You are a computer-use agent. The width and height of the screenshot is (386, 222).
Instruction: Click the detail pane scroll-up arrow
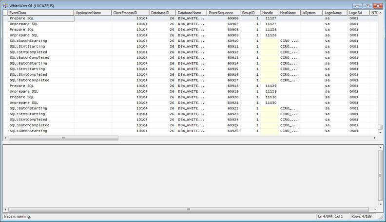pos(381,148)
